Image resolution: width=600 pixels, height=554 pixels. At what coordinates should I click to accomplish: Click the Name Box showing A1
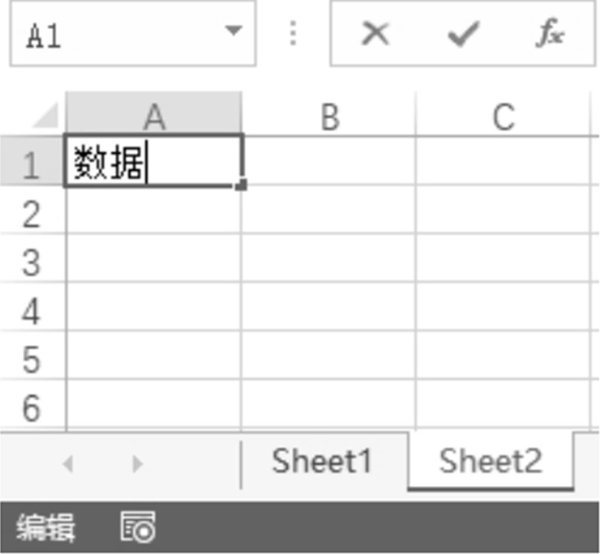coord(117,34)
